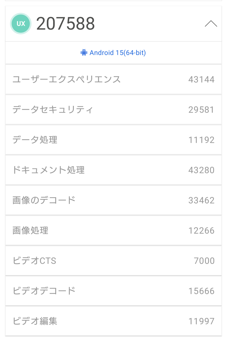Tap the score value 33462
This screenshot has height=340, width=227.
tap(201, 200)
